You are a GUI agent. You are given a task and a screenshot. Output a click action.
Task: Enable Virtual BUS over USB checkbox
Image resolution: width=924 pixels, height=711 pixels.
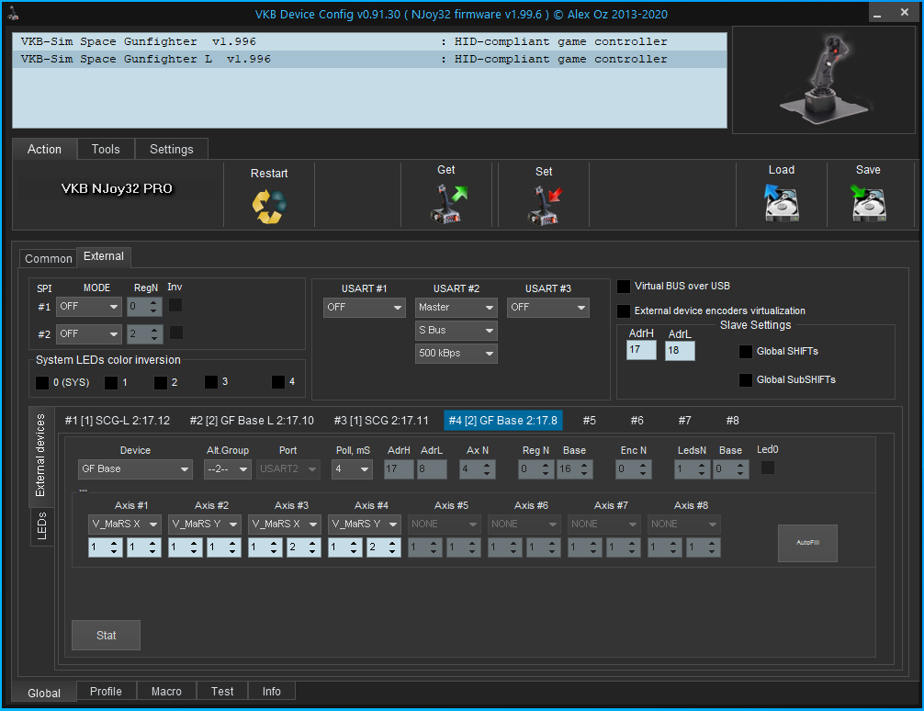(625, 287)
